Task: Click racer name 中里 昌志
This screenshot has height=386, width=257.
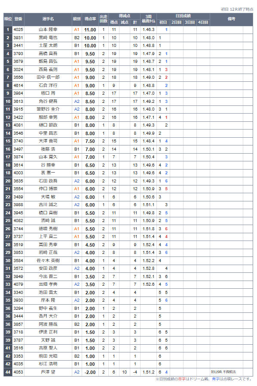Action: (48, 133)
